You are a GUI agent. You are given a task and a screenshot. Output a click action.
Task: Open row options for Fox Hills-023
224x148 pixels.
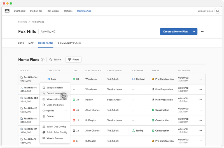coord(200,100)
